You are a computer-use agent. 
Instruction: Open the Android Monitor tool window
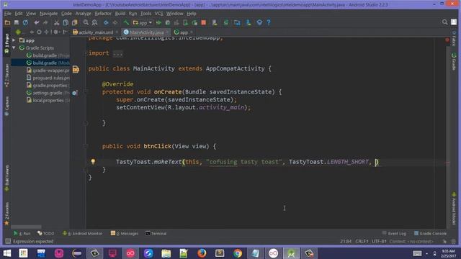(x=82, y=233)
